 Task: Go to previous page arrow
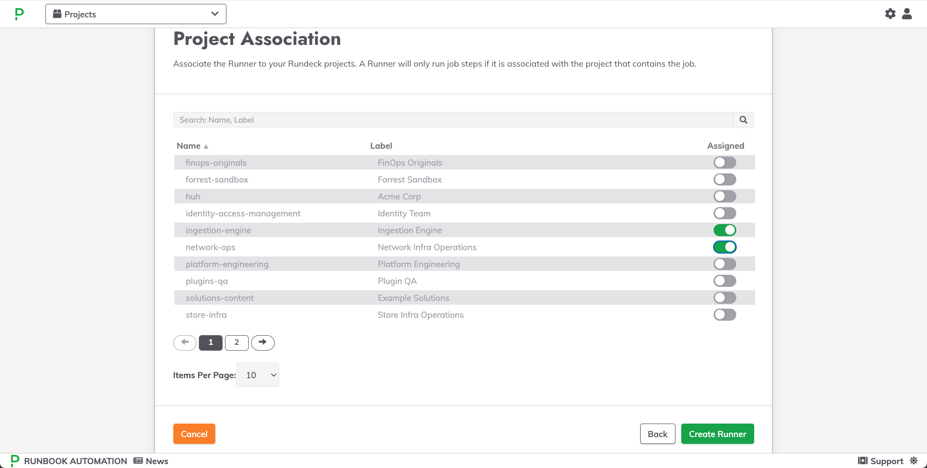tap(185, 342)
